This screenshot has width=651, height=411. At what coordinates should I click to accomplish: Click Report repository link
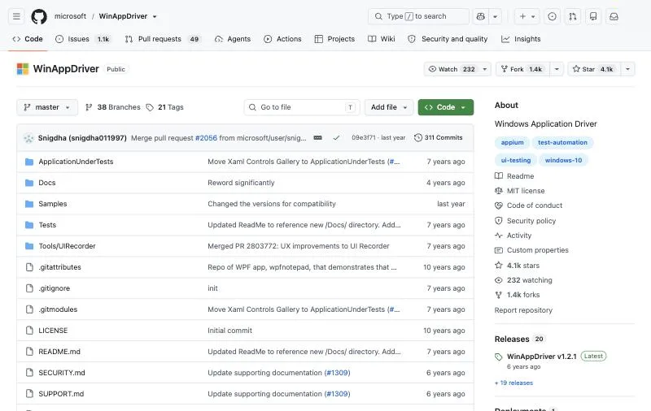click(x=523, y=310)
